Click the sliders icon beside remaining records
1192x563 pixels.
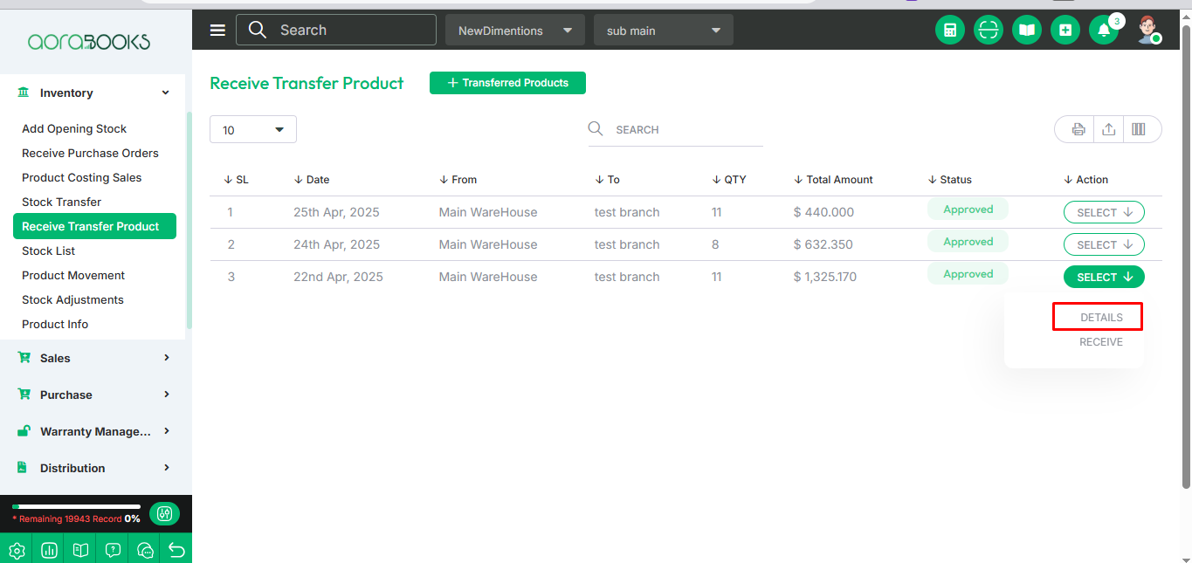[164, 513]
